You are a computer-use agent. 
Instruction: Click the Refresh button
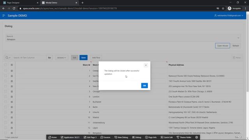click(x=236, y=46)
